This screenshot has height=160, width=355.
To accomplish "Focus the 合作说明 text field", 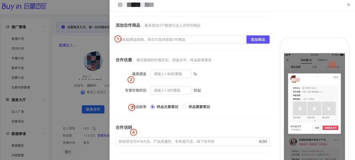I will click(192, 142).
